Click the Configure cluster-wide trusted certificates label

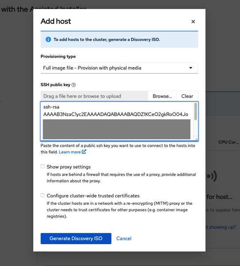pos(93,196)
